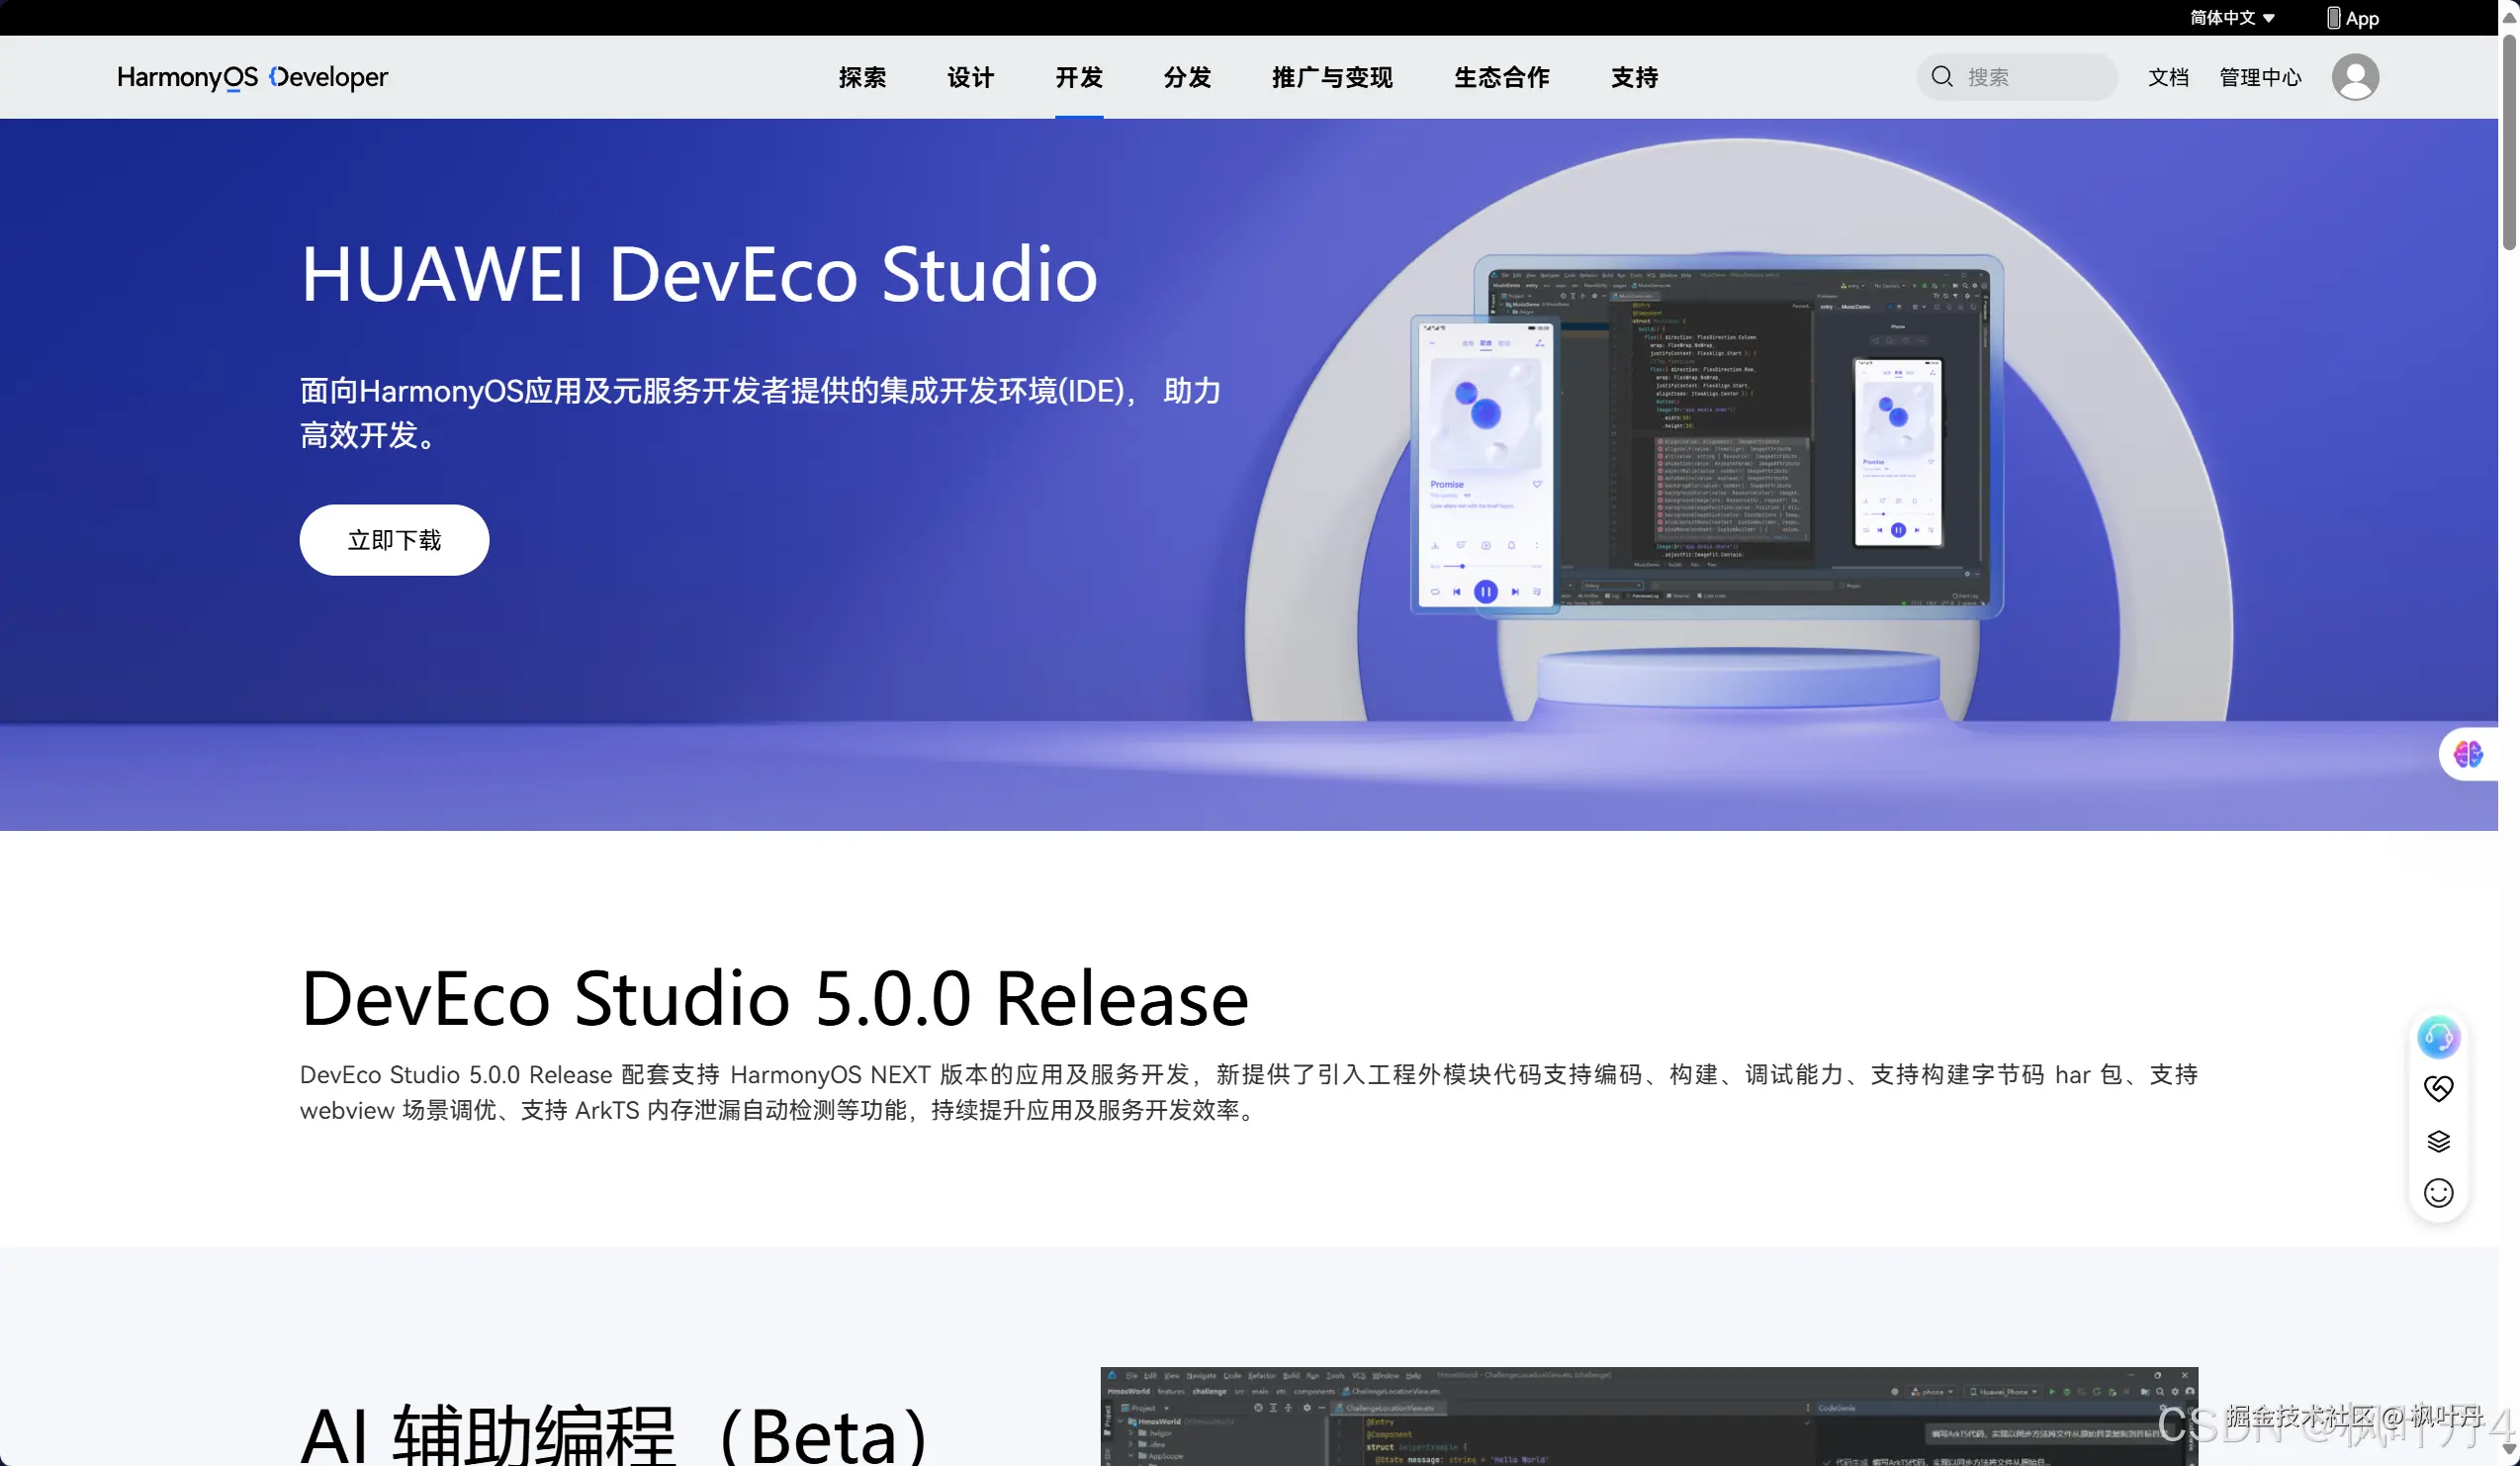
Task: Select the 开发 navigation tab
Action: (1078, 77)
